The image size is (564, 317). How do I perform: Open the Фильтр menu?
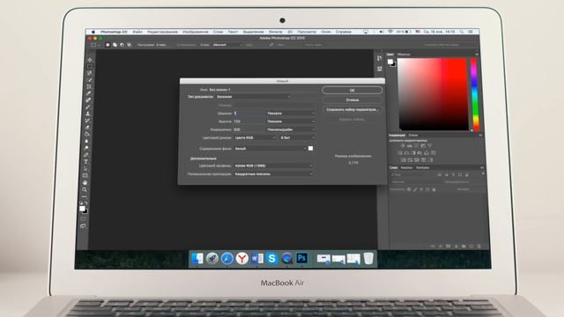[276, 32]
